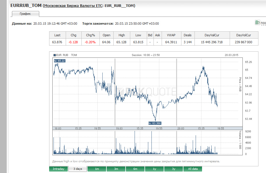Click the VWAP column header
Image resolution: width=266 pixels, height=173 pixels.
(171, 35)
